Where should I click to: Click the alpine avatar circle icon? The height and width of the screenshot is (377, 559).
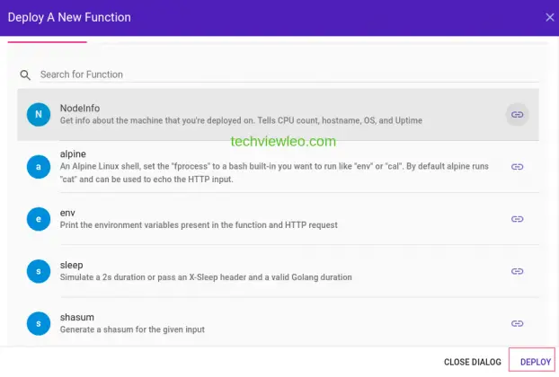(x=38, y=167)
